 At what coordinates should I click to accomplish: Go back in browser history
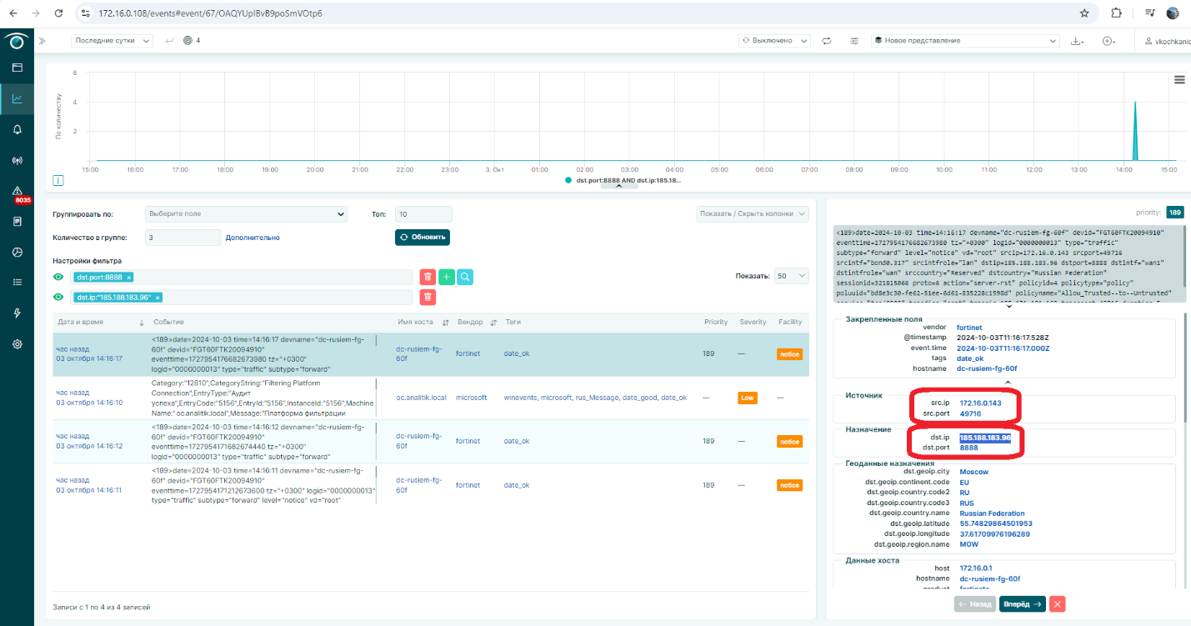tap(13, 13)
